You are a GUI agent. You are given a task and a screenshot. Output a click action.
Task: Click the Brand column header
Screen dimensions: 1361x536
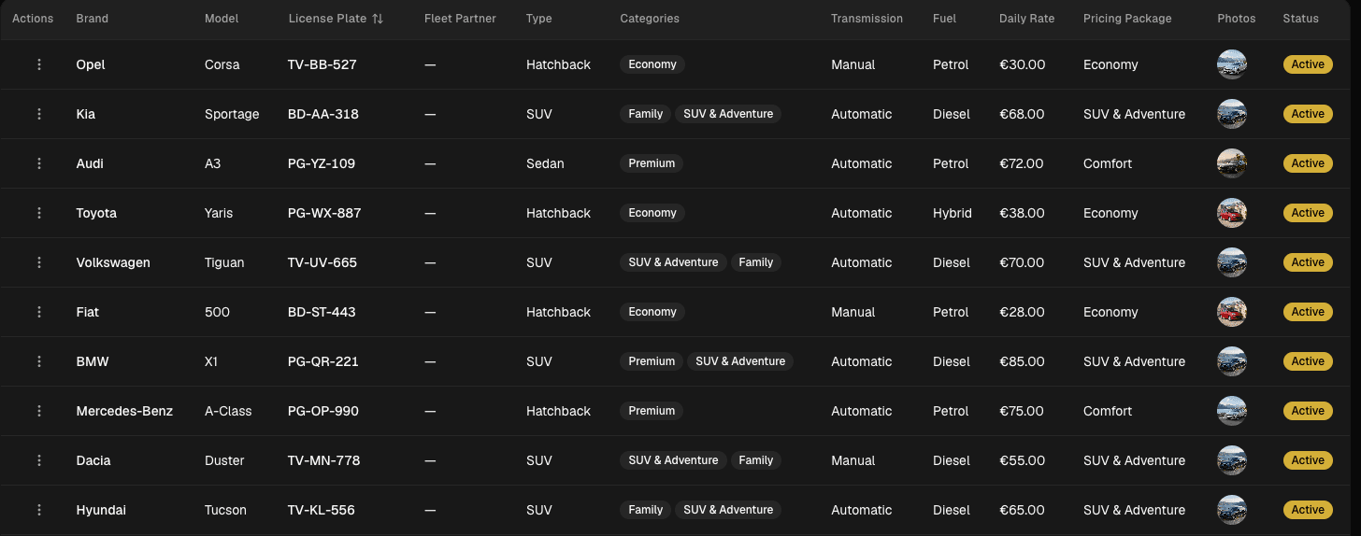point(93,19)
